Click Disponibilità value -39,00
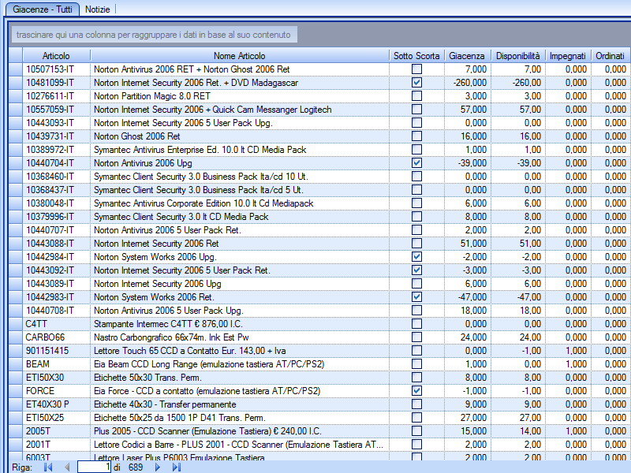The width and height of the screenshot is (631, 473). (x=528, y=163)
